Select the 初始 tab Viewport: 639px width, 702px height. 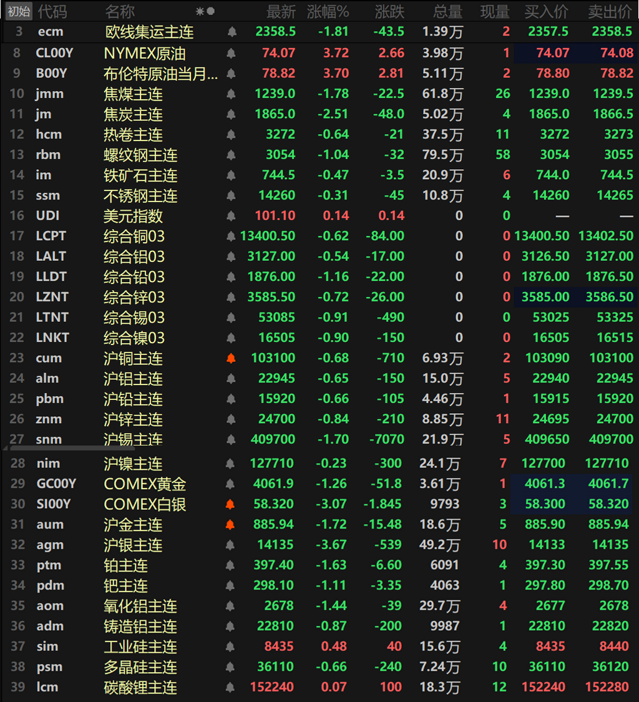pyautogui.click(x=19, y=11)
